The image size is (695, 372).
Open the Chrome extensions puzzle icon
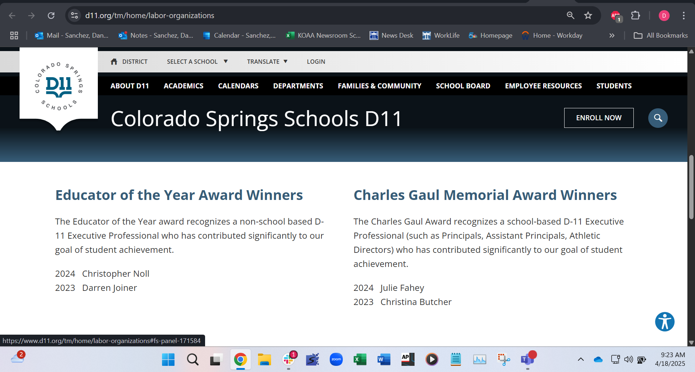(x=635, y=16)
